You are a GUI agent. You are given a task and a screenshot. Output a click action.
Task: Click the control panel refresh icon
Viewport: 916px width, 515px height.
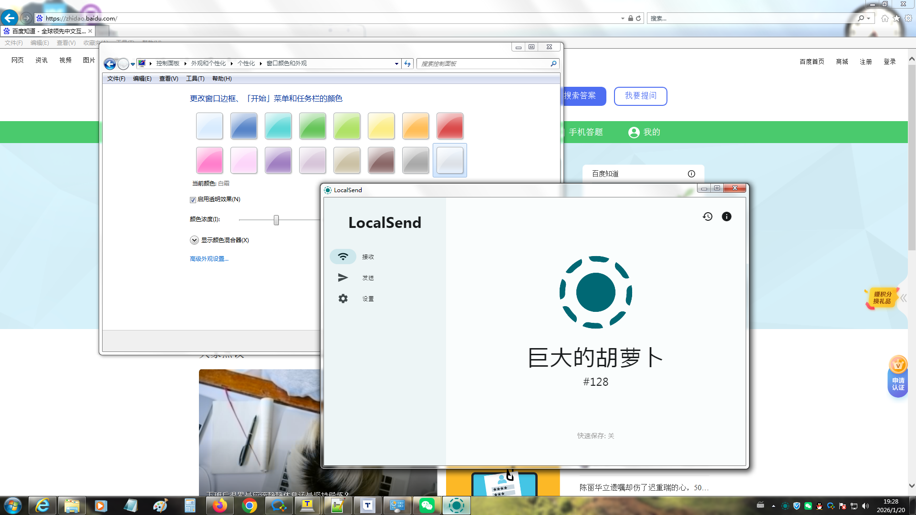pos(407,63)
